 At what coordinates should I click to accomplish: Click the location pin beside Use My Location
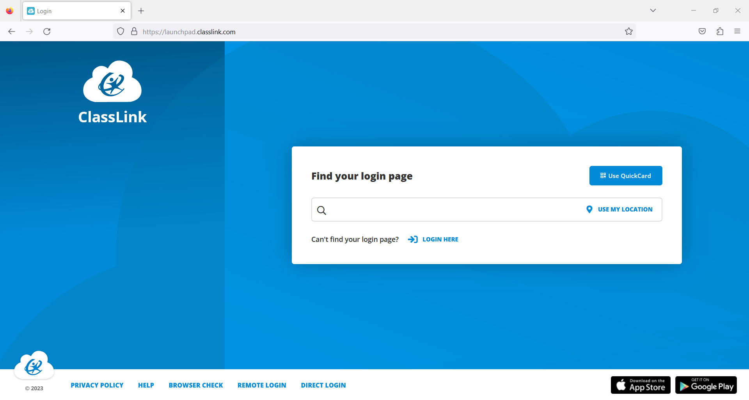(589, 209)
